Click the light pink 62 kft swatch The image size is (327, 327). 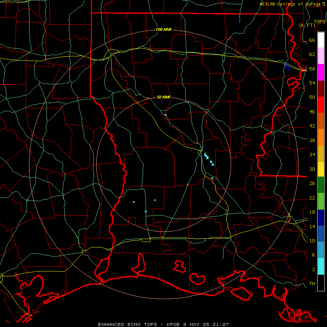(x=321, y=56)
